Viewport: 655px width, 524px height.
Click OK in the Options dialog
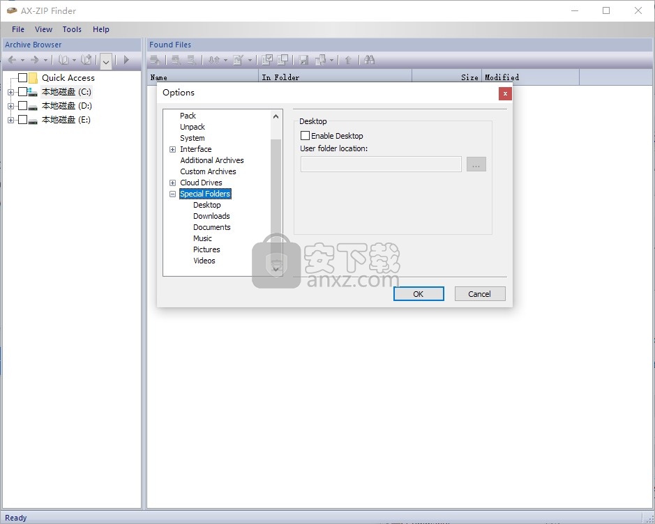[x=419, y=294]
